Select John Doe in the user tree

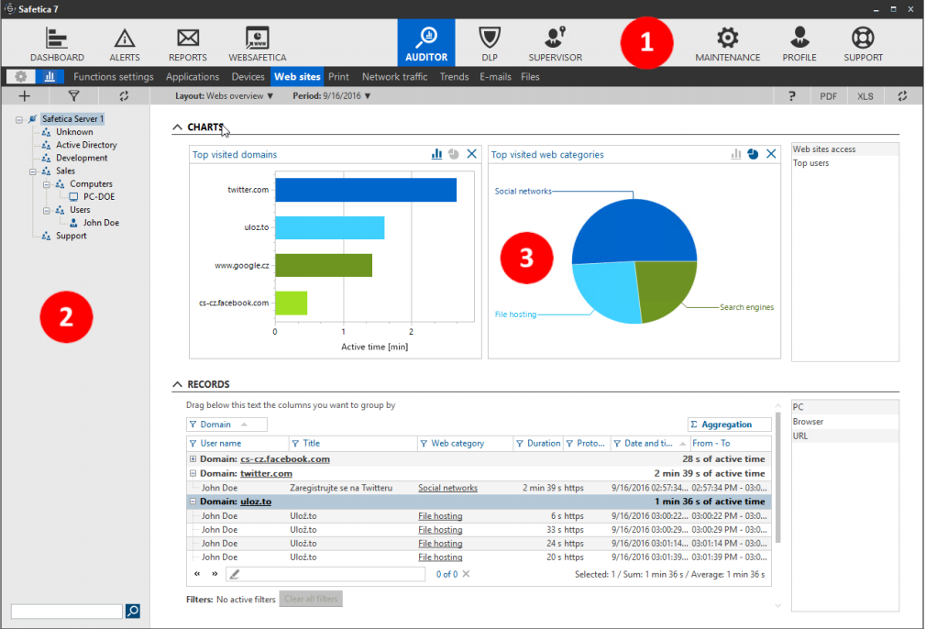(101, 222)
